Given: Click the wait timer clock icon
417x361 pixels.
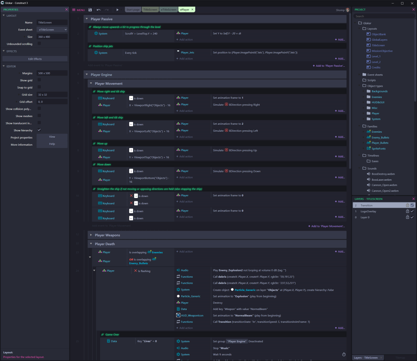Looking at the screenshot, I should point(344,354).
